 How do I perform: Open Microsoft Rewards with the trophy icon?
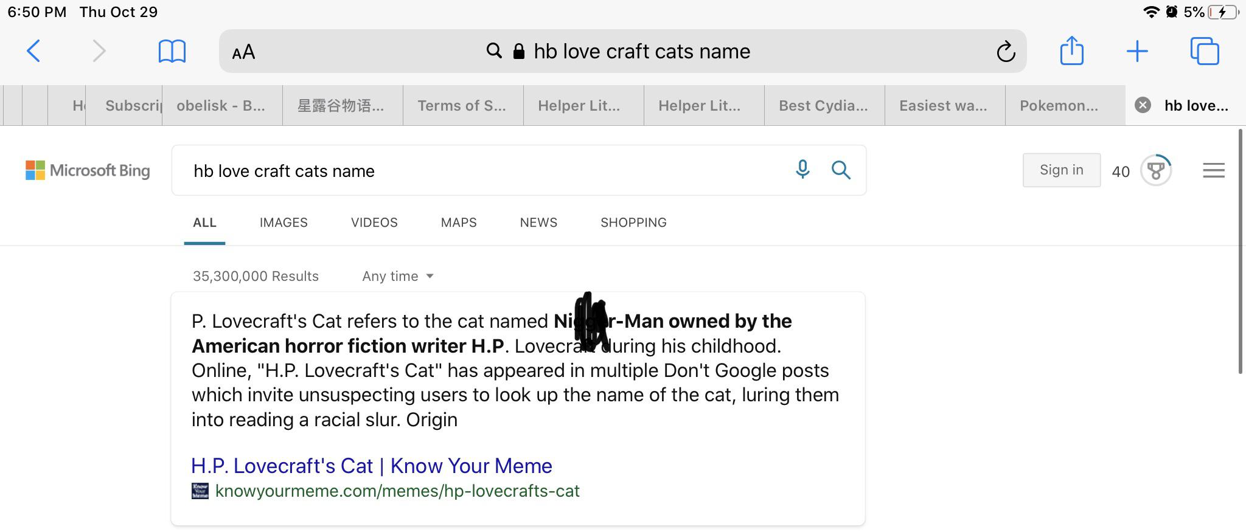(x=1155, y=170)
